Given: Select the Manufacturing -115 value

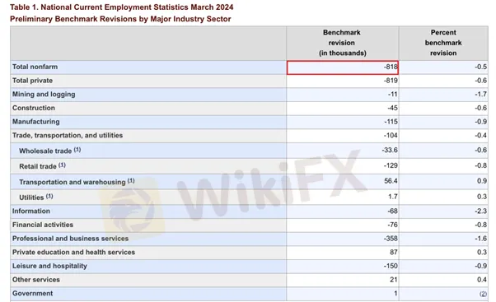Looking at the screenshot, I should point(391,122).
